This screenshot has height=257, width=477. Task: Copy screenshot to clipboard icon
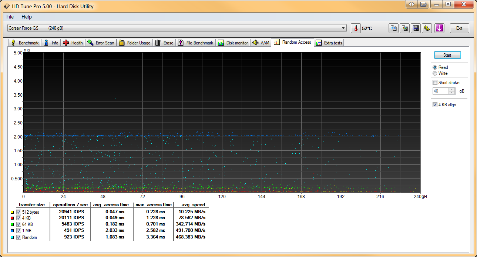click(404, 28)
